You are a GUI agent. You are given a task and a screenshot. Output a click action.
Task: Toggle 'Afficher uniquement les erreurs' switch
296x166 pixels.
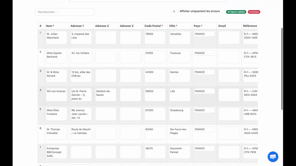[x=175, y=11]
